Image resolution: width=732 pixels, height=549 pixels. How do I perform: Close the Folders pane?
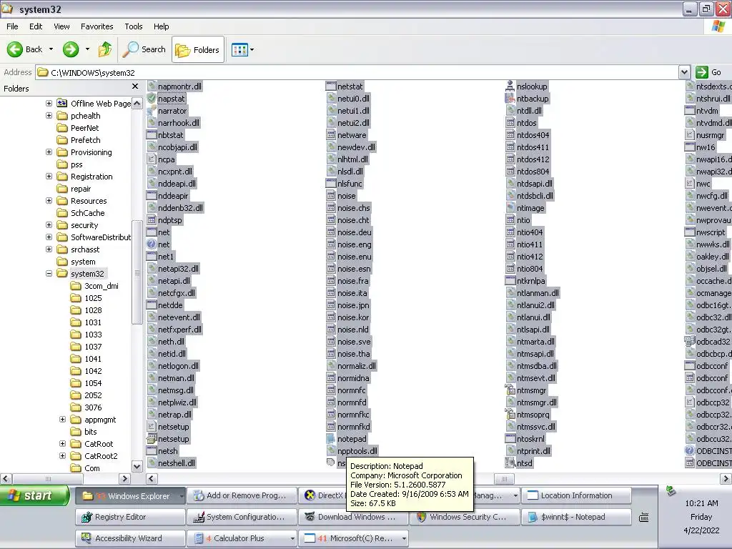click(135, 86)
